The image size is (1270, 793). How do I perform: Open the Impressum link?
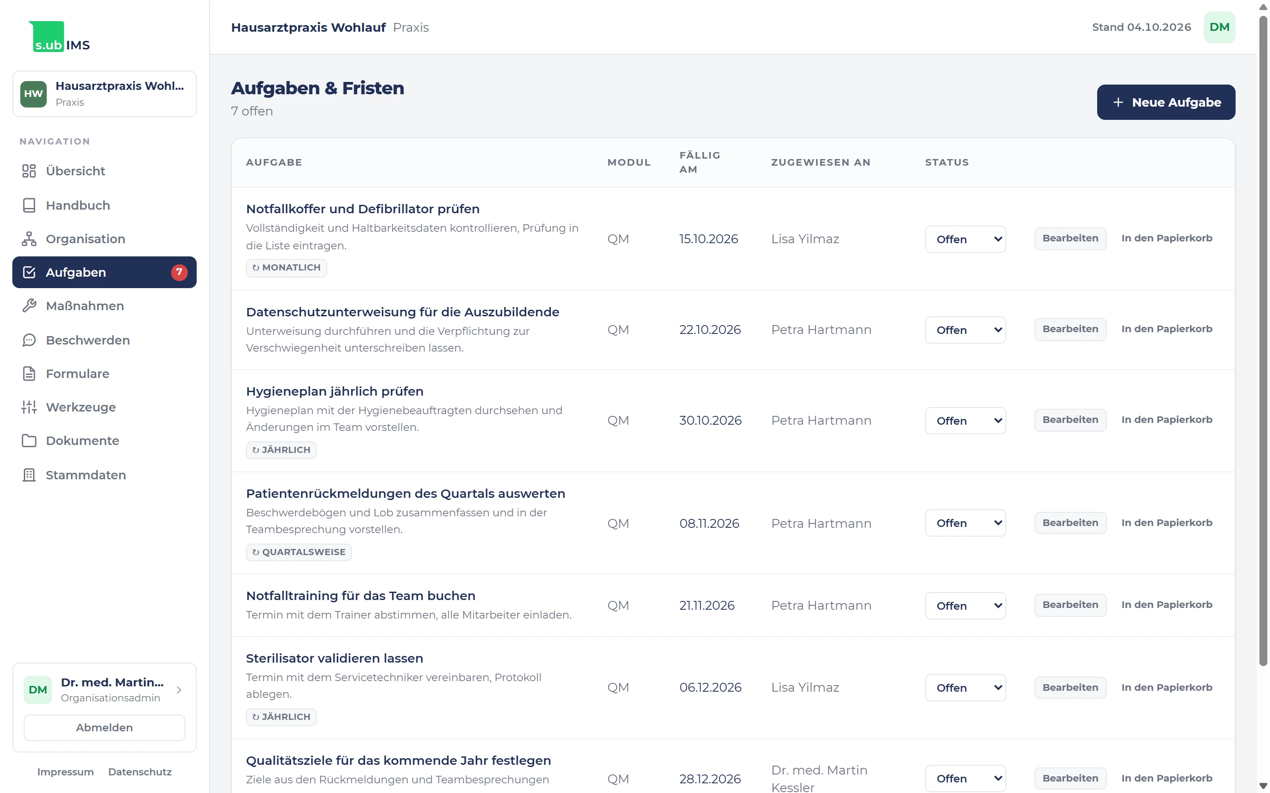click(66, 772)
